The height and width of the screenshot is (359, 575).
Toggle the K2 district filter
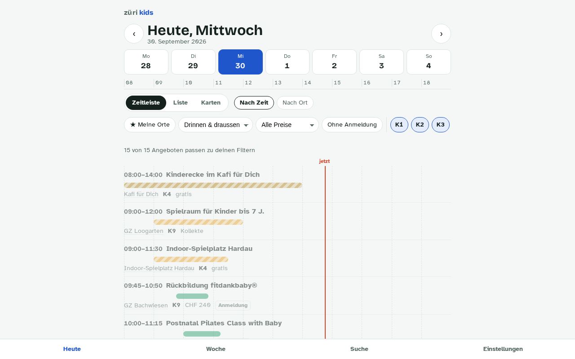(x=420, y=125)
